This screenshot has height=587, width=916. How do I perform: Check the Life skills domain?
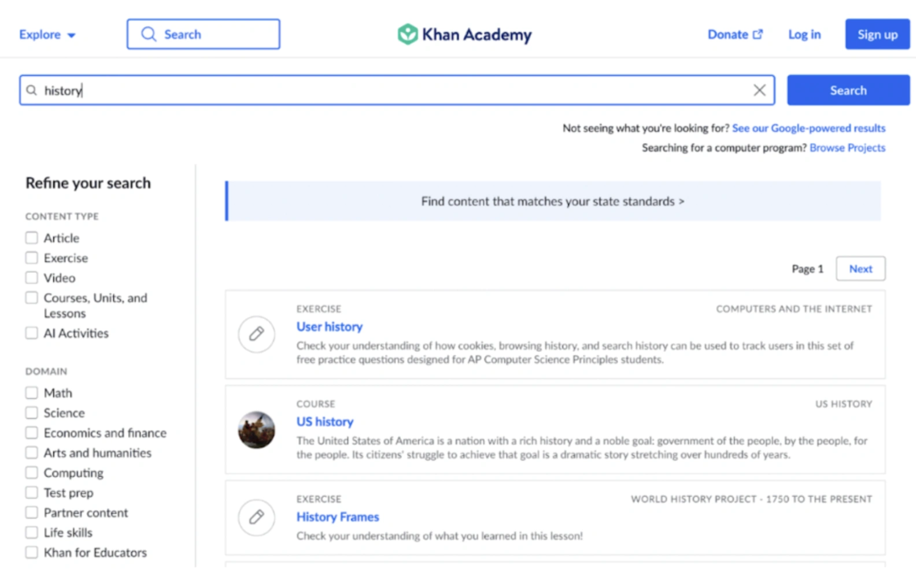[32, 533]
